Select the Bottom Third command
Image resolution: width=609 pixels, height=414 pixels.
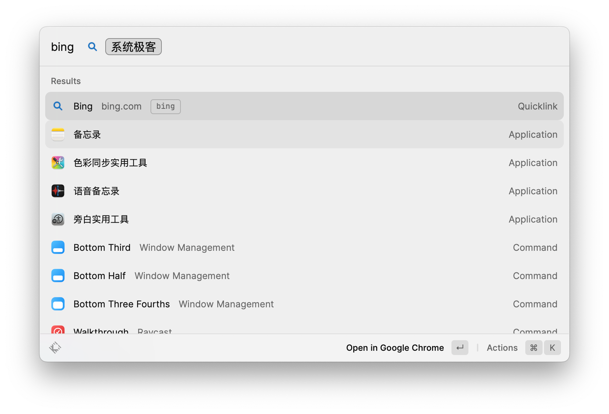pyautogui.click(x=304, y=247)
